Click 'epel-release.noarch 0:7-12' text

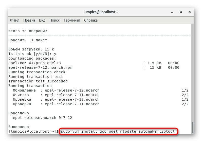(x=43, y=118)
